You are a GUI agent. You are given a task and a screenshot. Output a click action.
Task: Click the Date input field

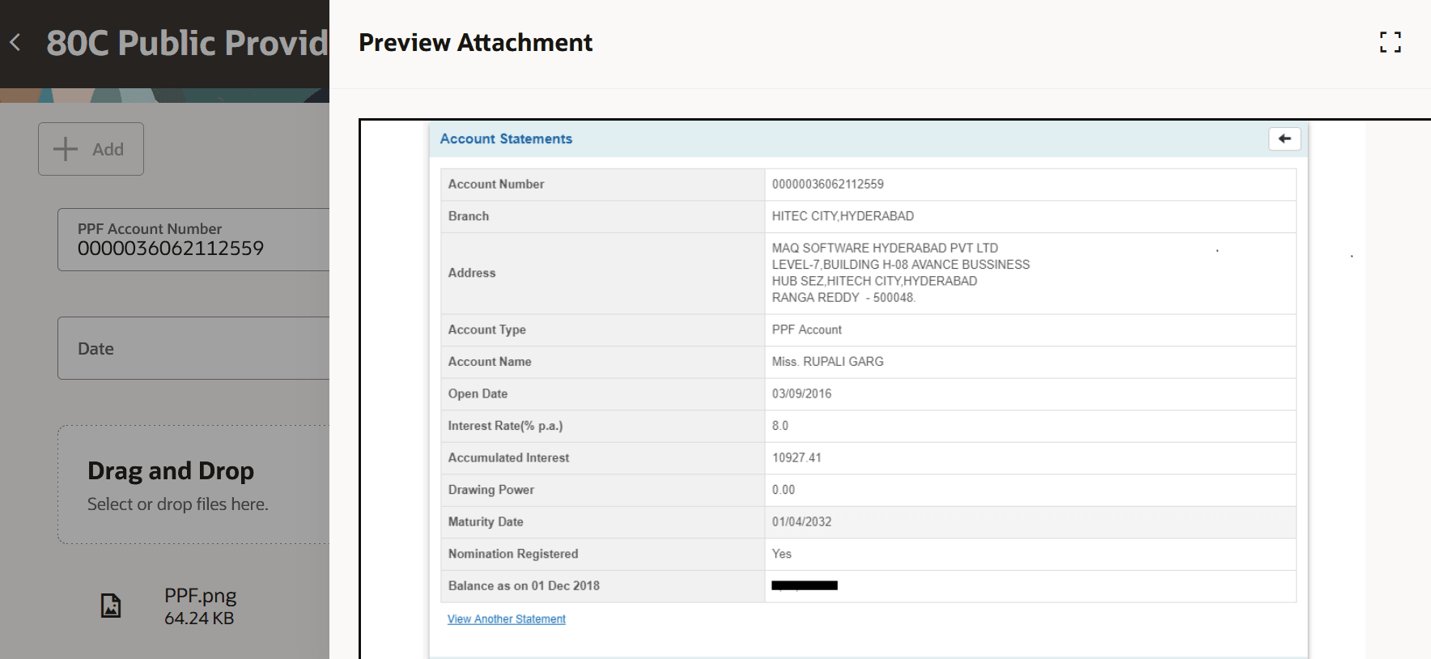[193, 348]
